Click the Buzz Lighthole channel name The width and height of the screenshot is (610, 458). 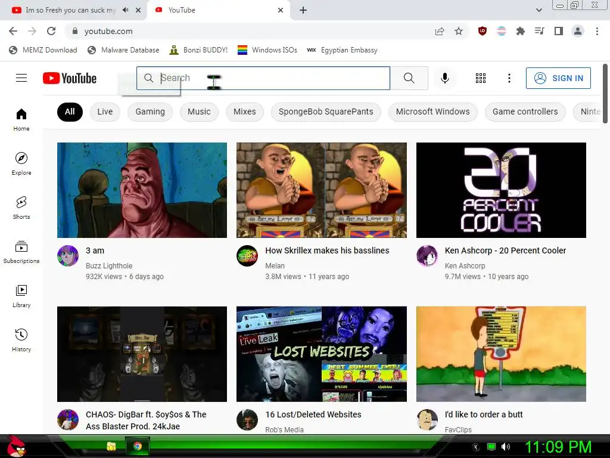(109, 265)
